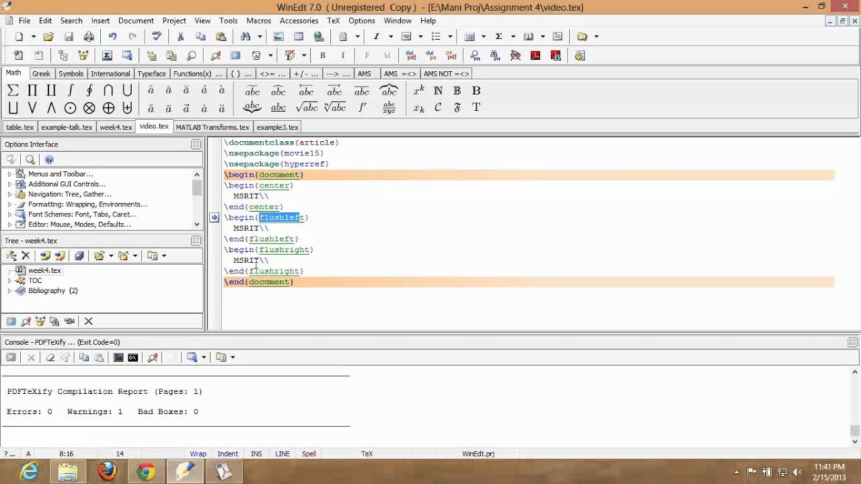This screenshot has height=484, width=861.
Task: Run spell check from toolbar
Action: [157, 37]
